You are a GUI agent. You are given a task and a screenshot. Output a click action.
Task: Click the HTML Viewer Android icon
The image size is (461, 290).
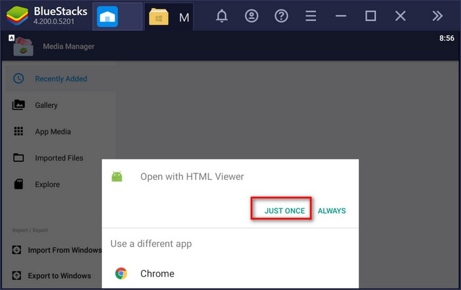coord(117,177)
